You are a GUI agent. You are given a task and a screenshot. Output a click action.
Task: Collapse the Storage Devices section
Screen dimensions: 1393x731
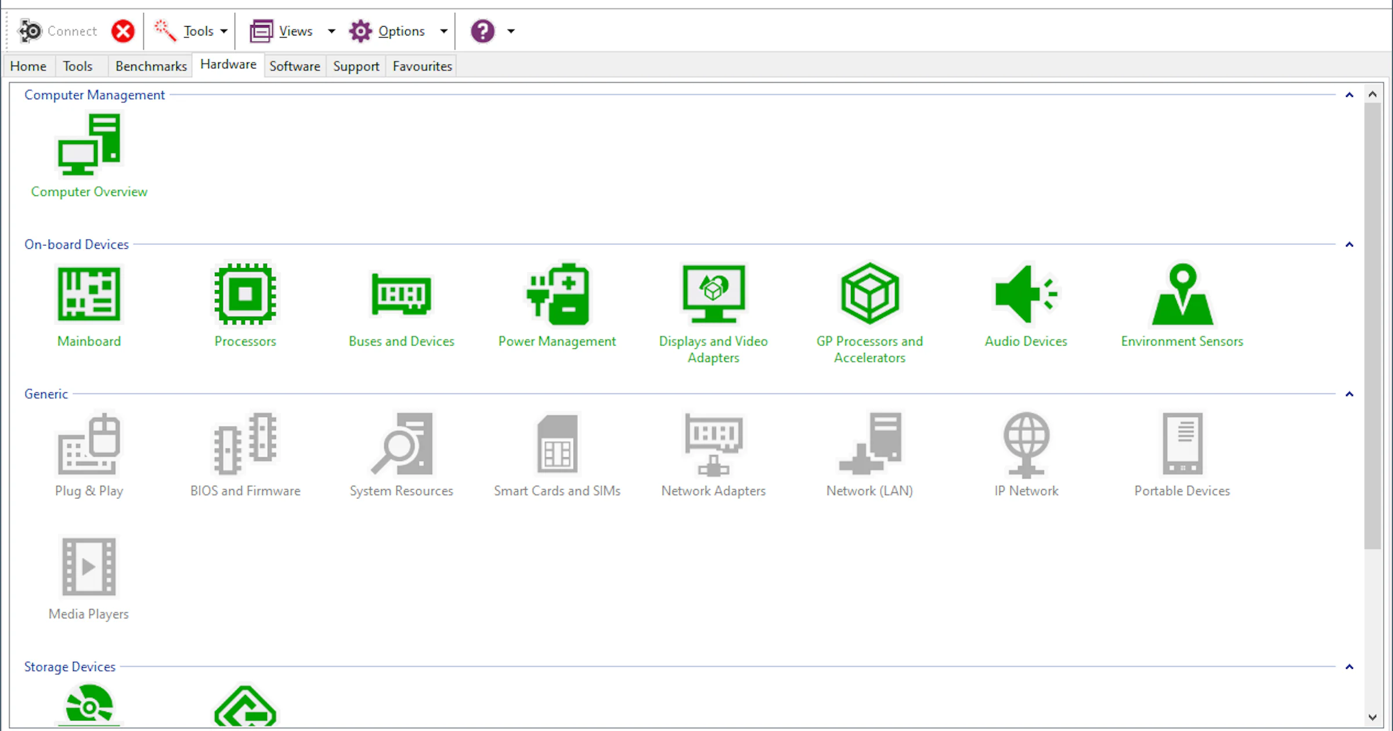pos(1349,667)
